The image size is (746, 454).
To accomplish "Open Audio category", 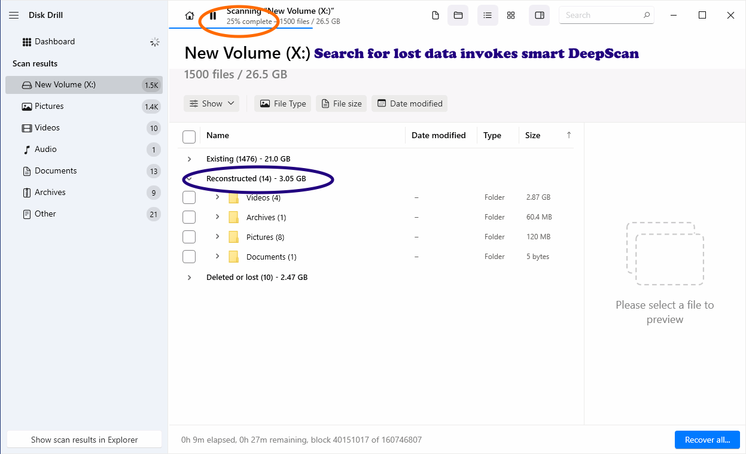I will point(84,150).
